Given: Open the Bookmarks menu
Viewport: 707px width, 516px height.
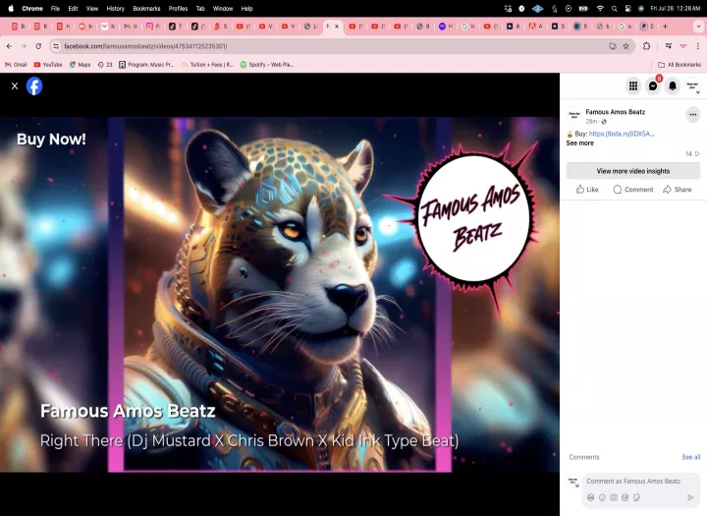Looking at the screenshot, I should (x=146, y=9).
